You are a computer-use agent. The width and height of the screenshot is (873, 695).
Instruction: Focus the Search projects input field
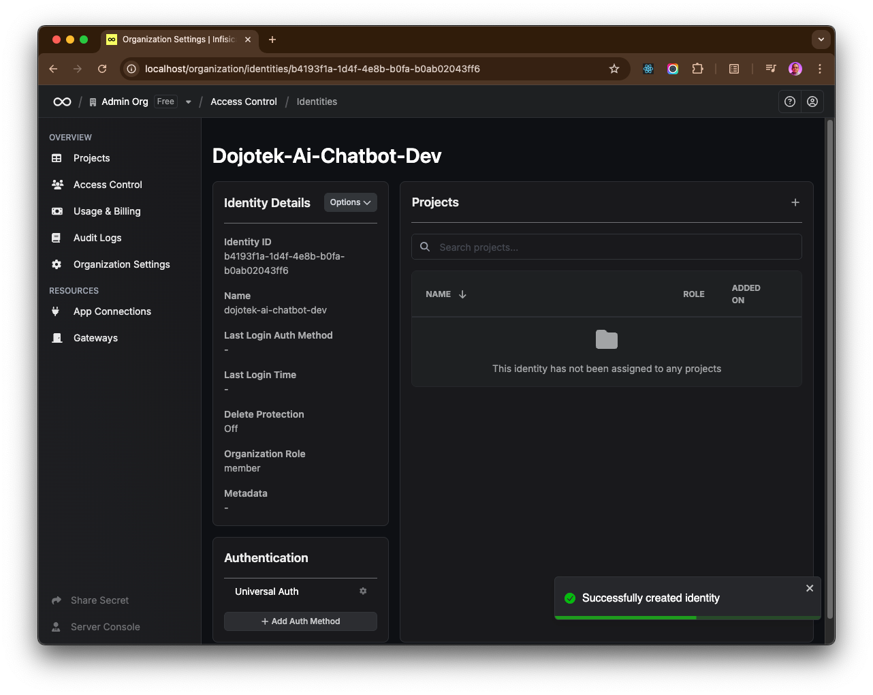pos(613,247)
